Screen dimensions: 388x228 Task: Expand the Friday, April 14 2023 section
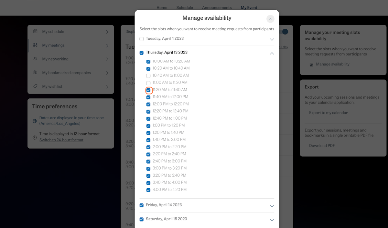pyautogui.click(x=272, y=206)
